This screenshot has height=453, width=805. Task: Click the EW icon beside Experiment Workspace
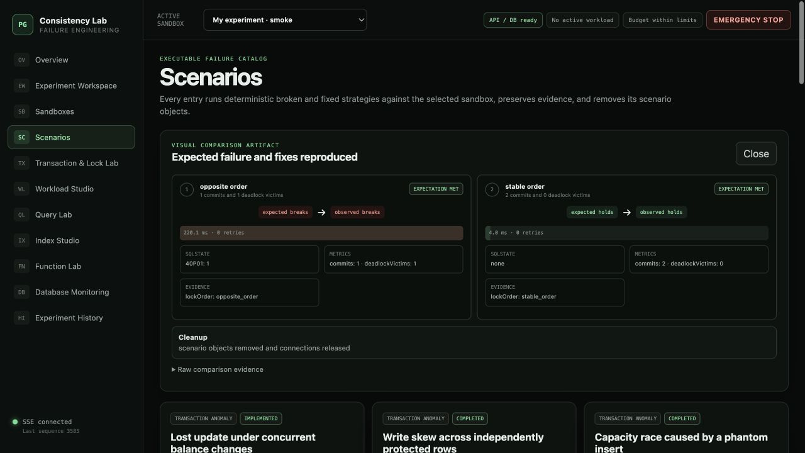coord(21,86)
